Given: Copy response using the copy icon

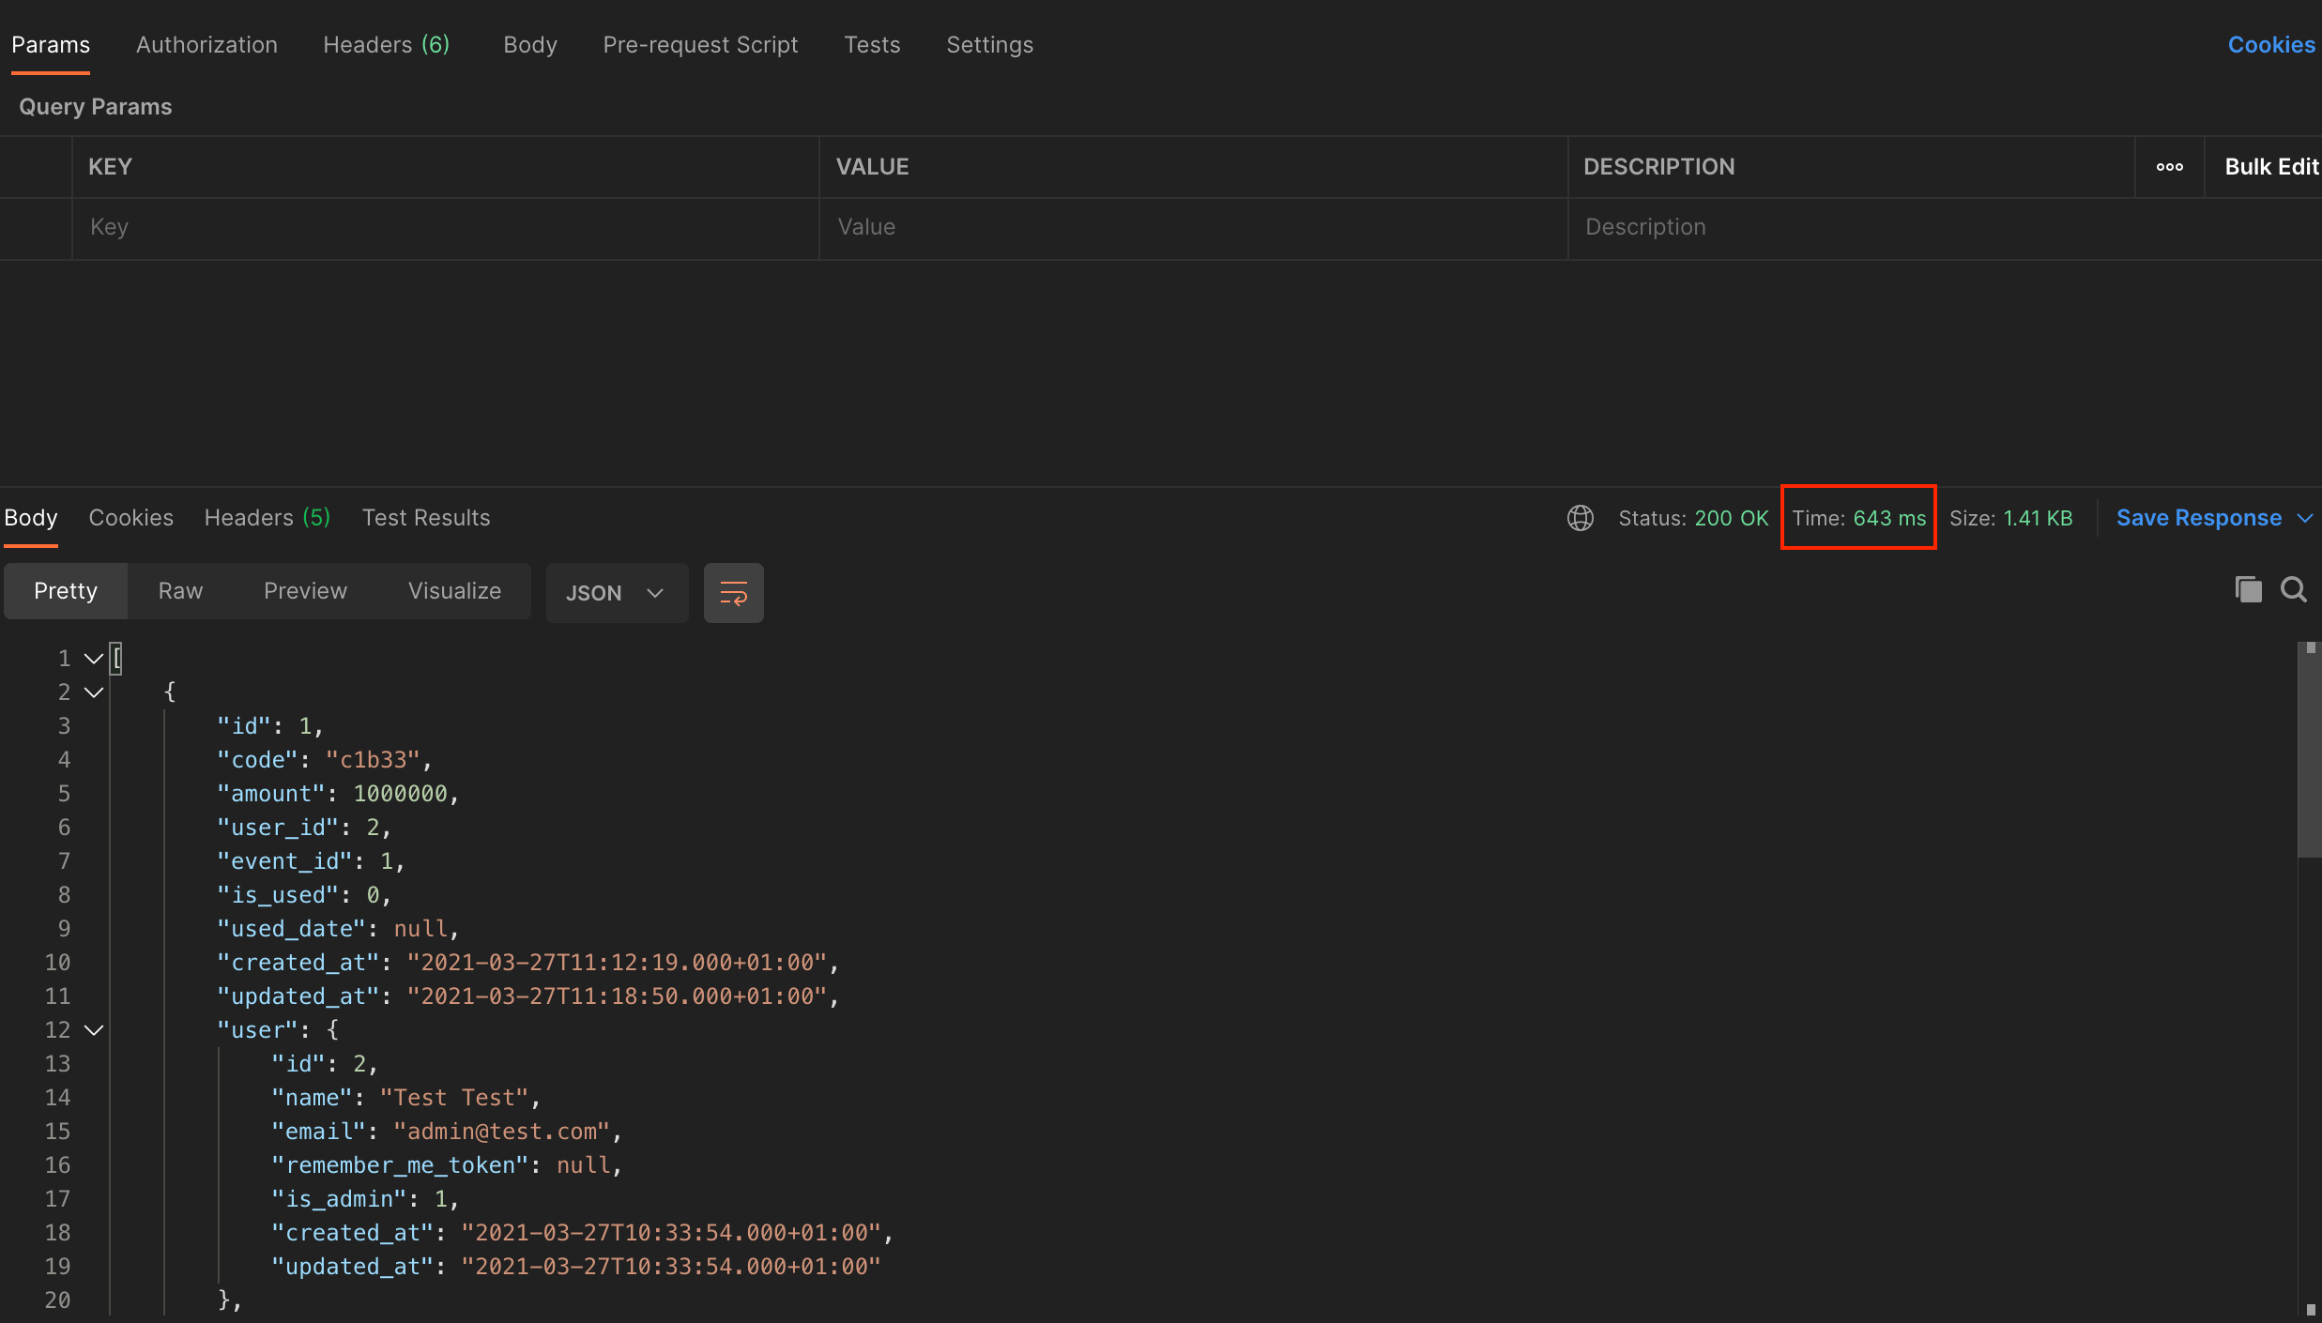Looking at the screenshot, I should point(2248,589).
